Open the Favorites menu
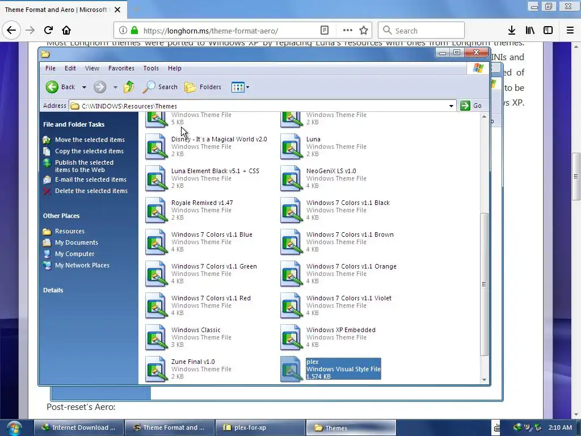 121,68
